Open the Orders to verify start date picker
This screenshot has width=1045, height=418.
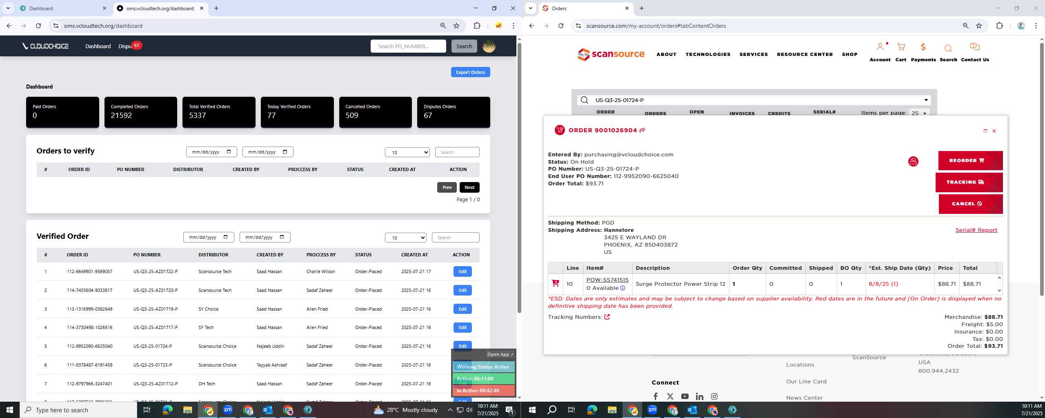[228, 152]
